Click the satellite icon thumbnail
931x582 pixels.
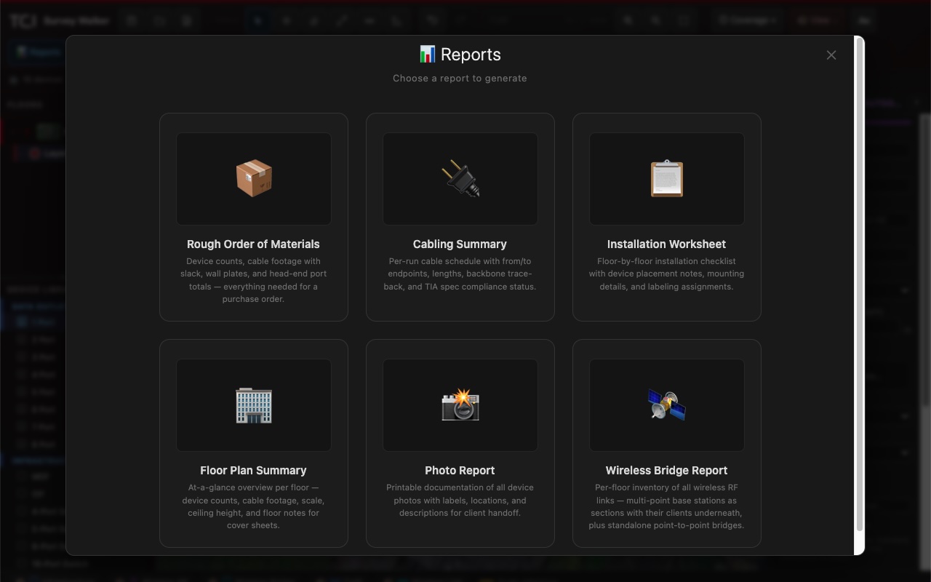667,405
